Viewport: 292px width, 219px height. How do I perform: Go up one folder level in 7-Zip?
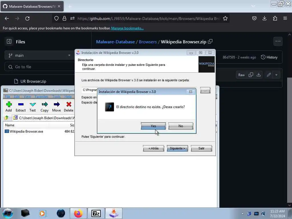pos(7,118)
